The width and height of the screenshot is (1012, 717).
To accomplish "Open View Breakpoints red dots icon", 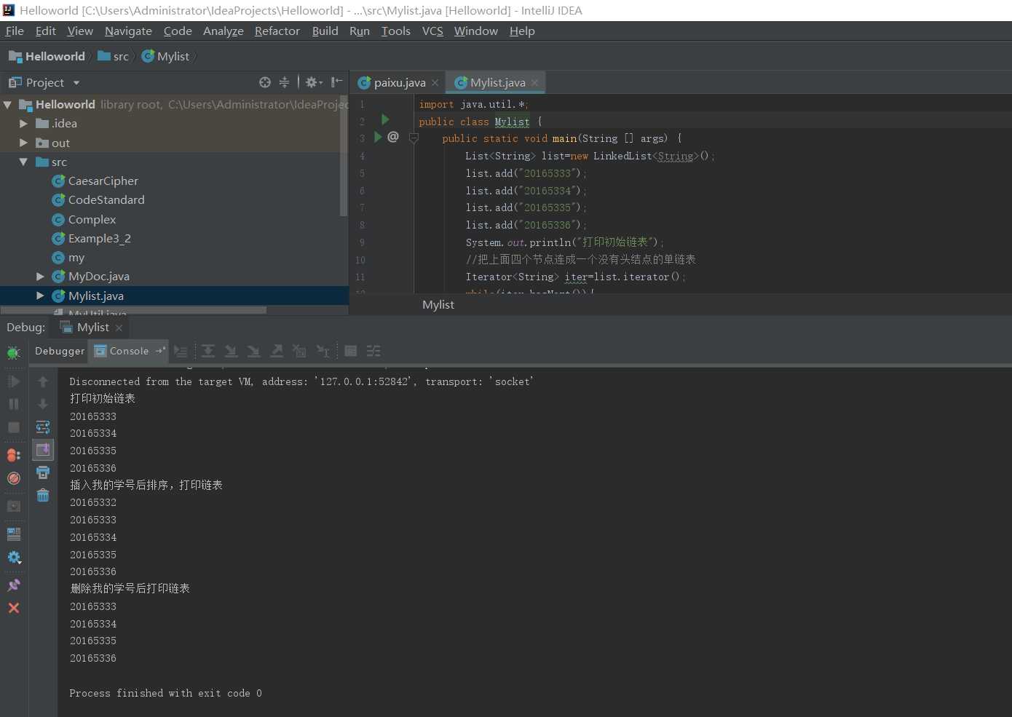I will pos(13,455).
